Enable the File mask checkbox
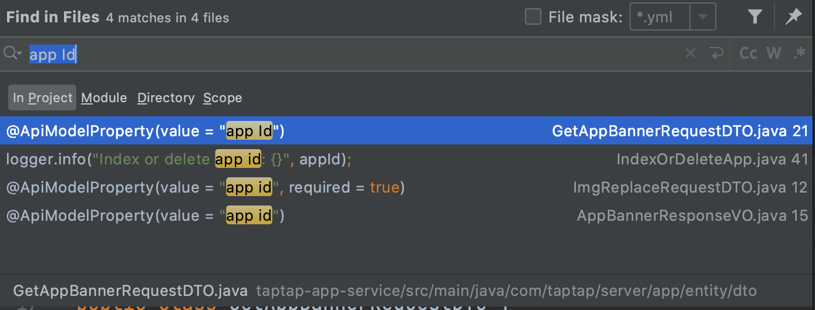The width and height of the screenshot is (815, 310). (x=533, y=17)
